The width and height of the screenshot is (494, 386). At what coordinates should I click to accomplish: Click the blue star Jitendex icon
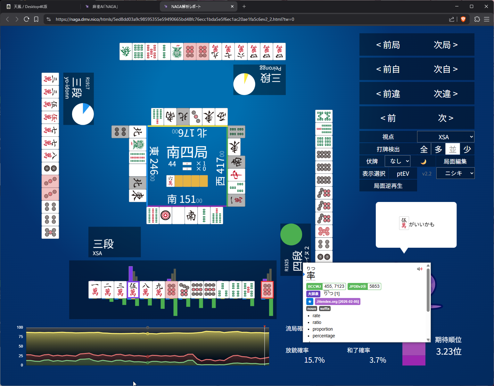(x=310, y=302)
